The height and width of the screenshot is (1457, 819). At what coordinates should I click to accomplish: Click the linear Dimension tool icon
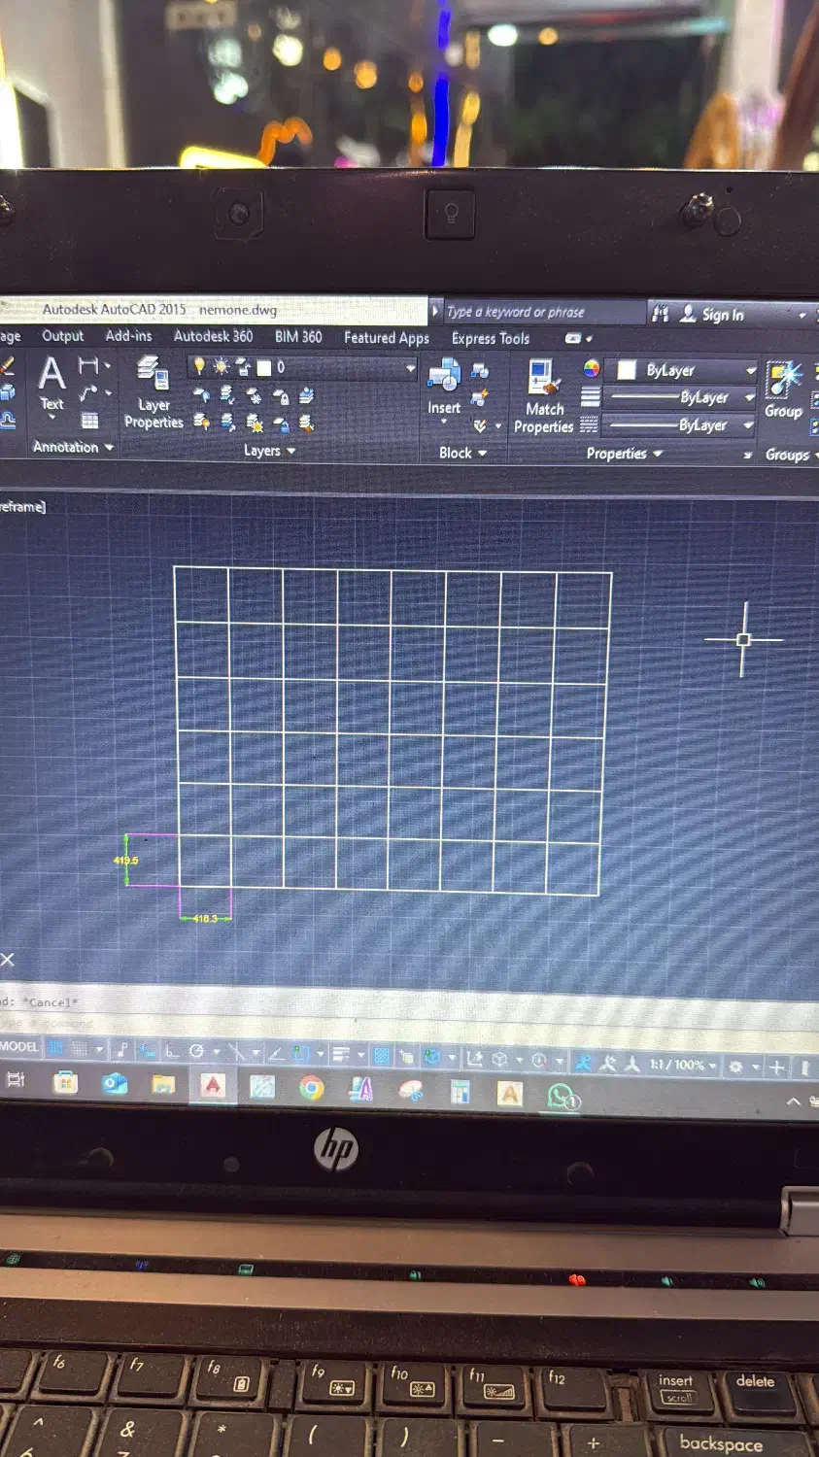click(89, 366)
